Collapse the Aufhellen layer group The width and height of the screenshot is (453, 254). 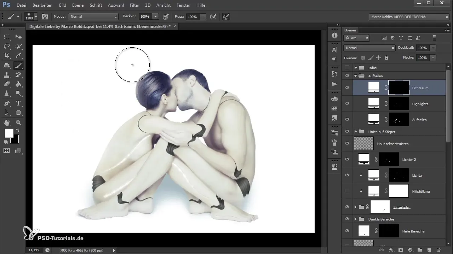(356, 76)
